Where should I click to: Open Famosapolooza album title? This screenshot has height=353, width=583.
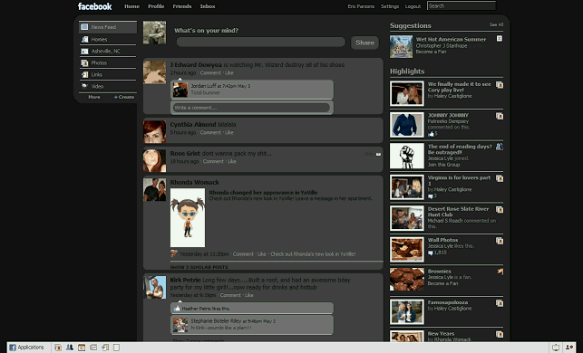pos(448,302)
